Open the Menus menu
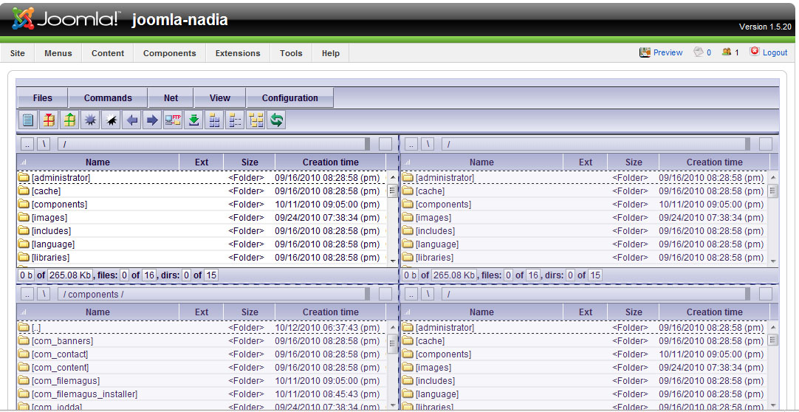The width and height of the screenshot is (799, 412). click(58, 53)
